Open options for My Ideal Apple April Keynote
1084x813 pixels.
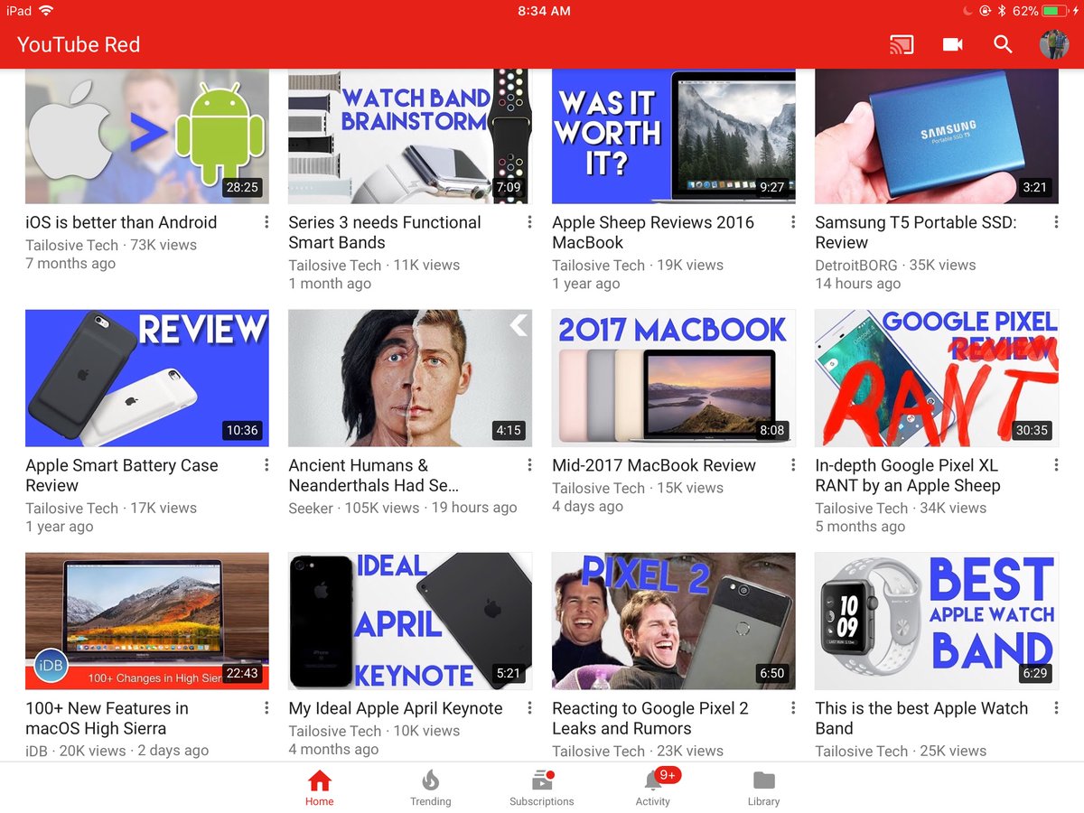pyautogui.click(x=529, y=708)
